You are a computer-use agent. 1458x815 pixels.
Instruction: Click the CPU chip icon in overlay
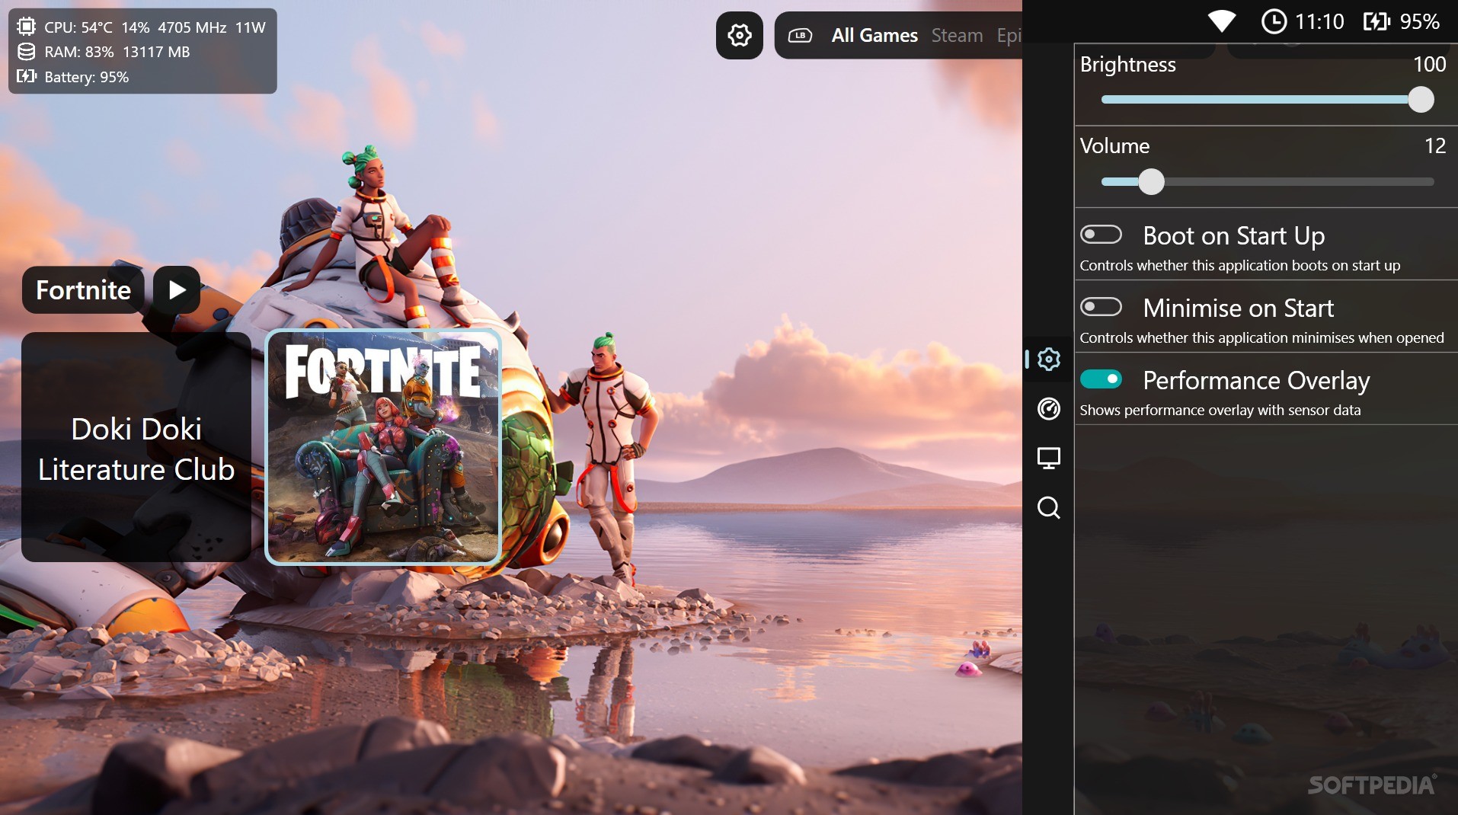(26, 27)
